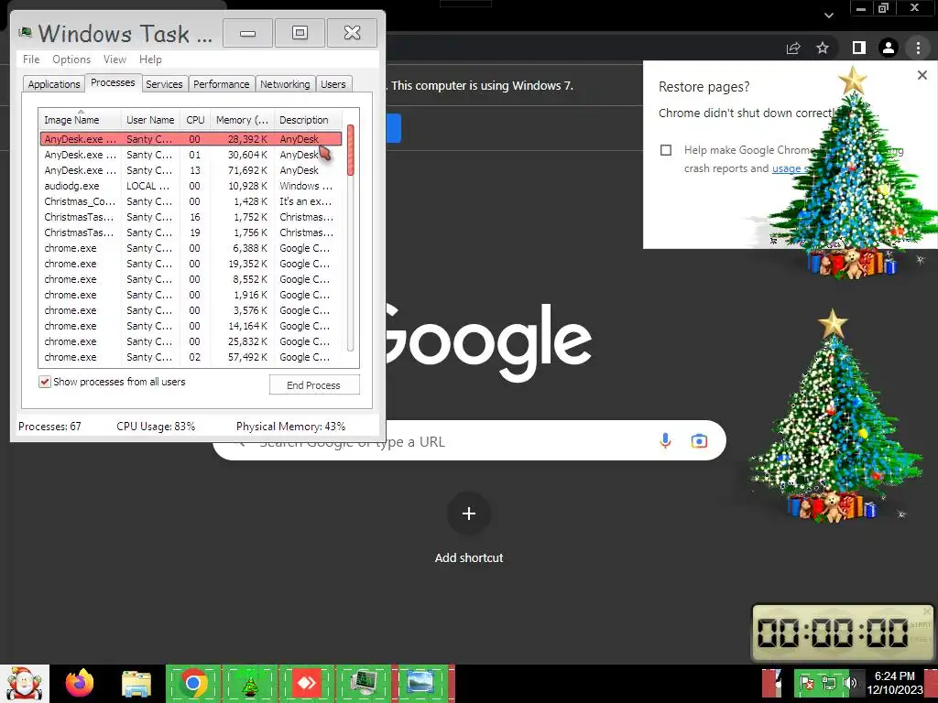Click the Santa Claus Start button
The width and height of the screenshot is (938, 703).
[x=24, y=684]
